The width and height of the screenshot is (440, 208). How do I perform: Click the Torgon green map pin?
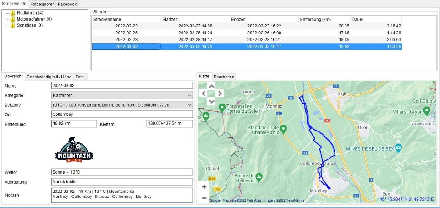(x=222, y=108)
